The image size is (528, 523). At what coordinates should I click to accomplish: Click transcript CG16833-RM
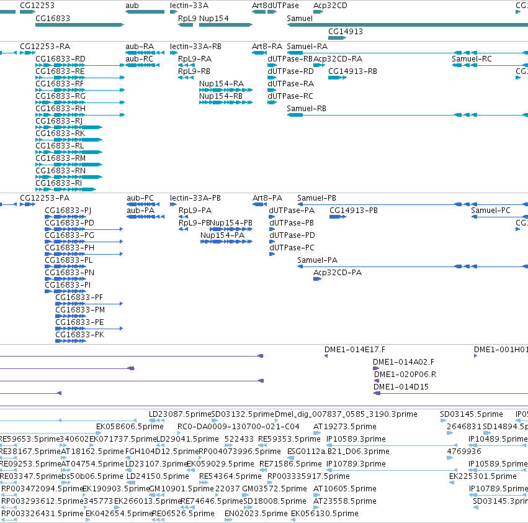point(61,158)
